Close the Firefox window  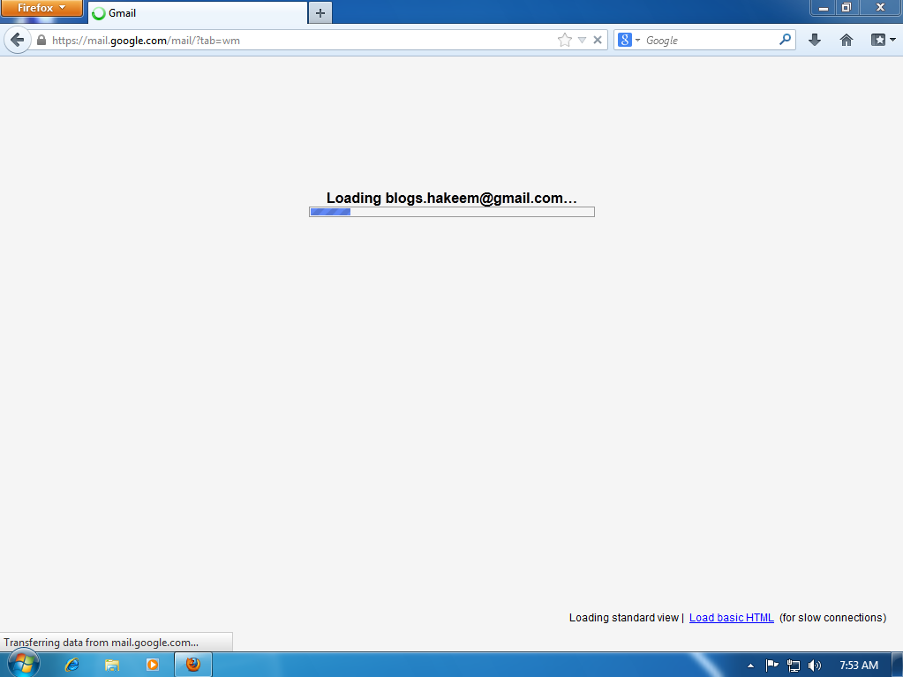tap(880, 7)
